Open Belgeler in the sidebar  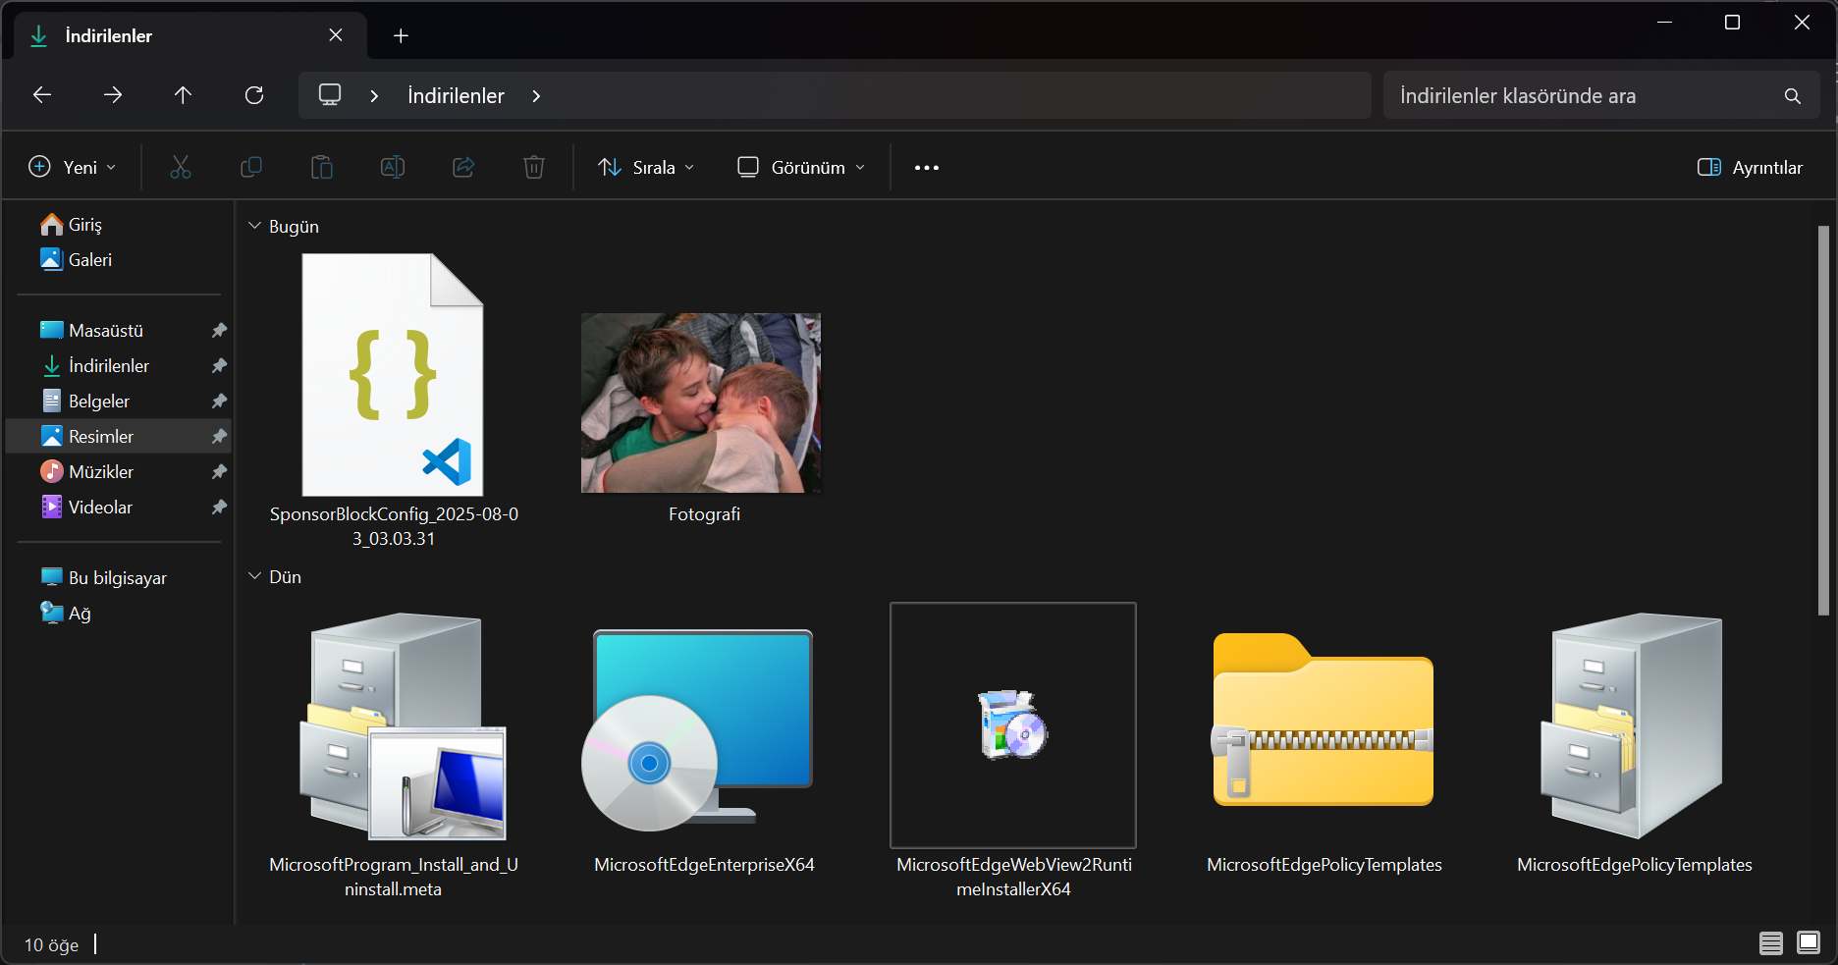click(x=119, y=402)
